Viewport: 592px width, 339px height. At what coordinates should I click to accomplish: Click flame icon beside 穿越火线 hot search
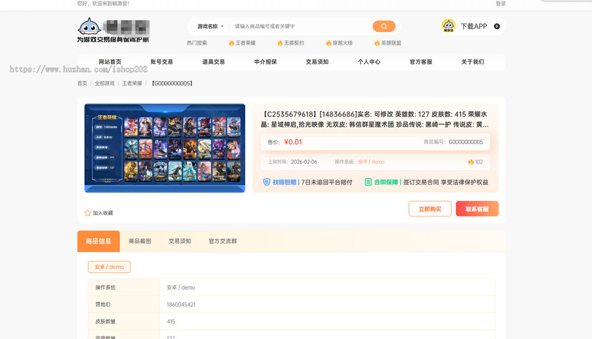[x=329, y=43]
